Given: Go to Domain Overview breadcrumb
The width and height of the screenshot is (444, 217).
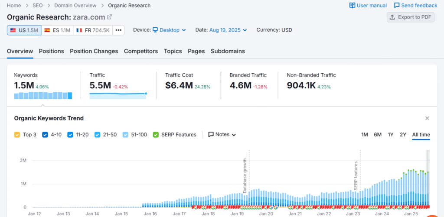Looking at the screenshot, I should (x=75, y=5).
